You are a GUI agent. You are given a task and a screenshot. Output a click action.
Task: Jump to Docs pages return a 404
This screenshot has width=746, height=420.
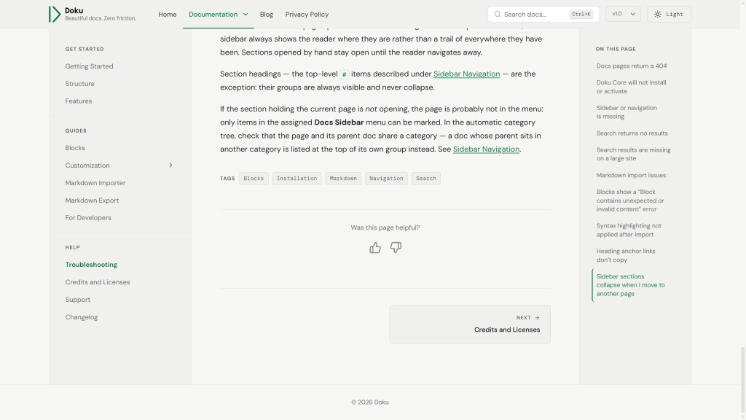(632, 66)
